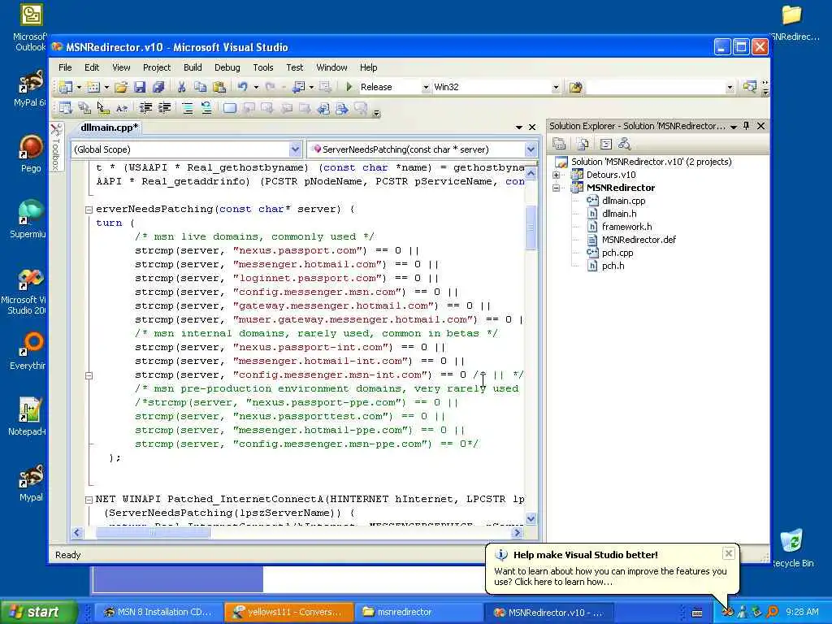Collapse the MSNRedirector project node
This screenshot has height=624, width=832.
click(x=556, y=188)
